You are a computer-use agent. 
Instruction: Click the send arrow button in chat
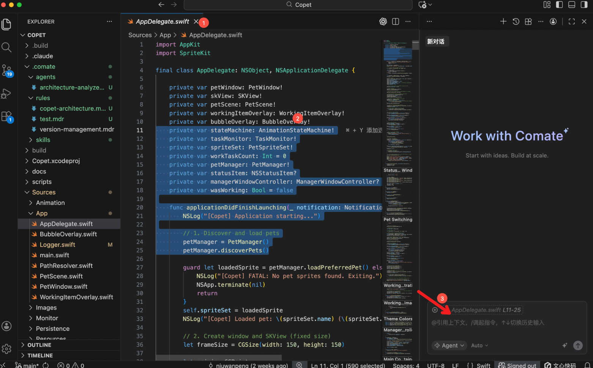(578, 345)
